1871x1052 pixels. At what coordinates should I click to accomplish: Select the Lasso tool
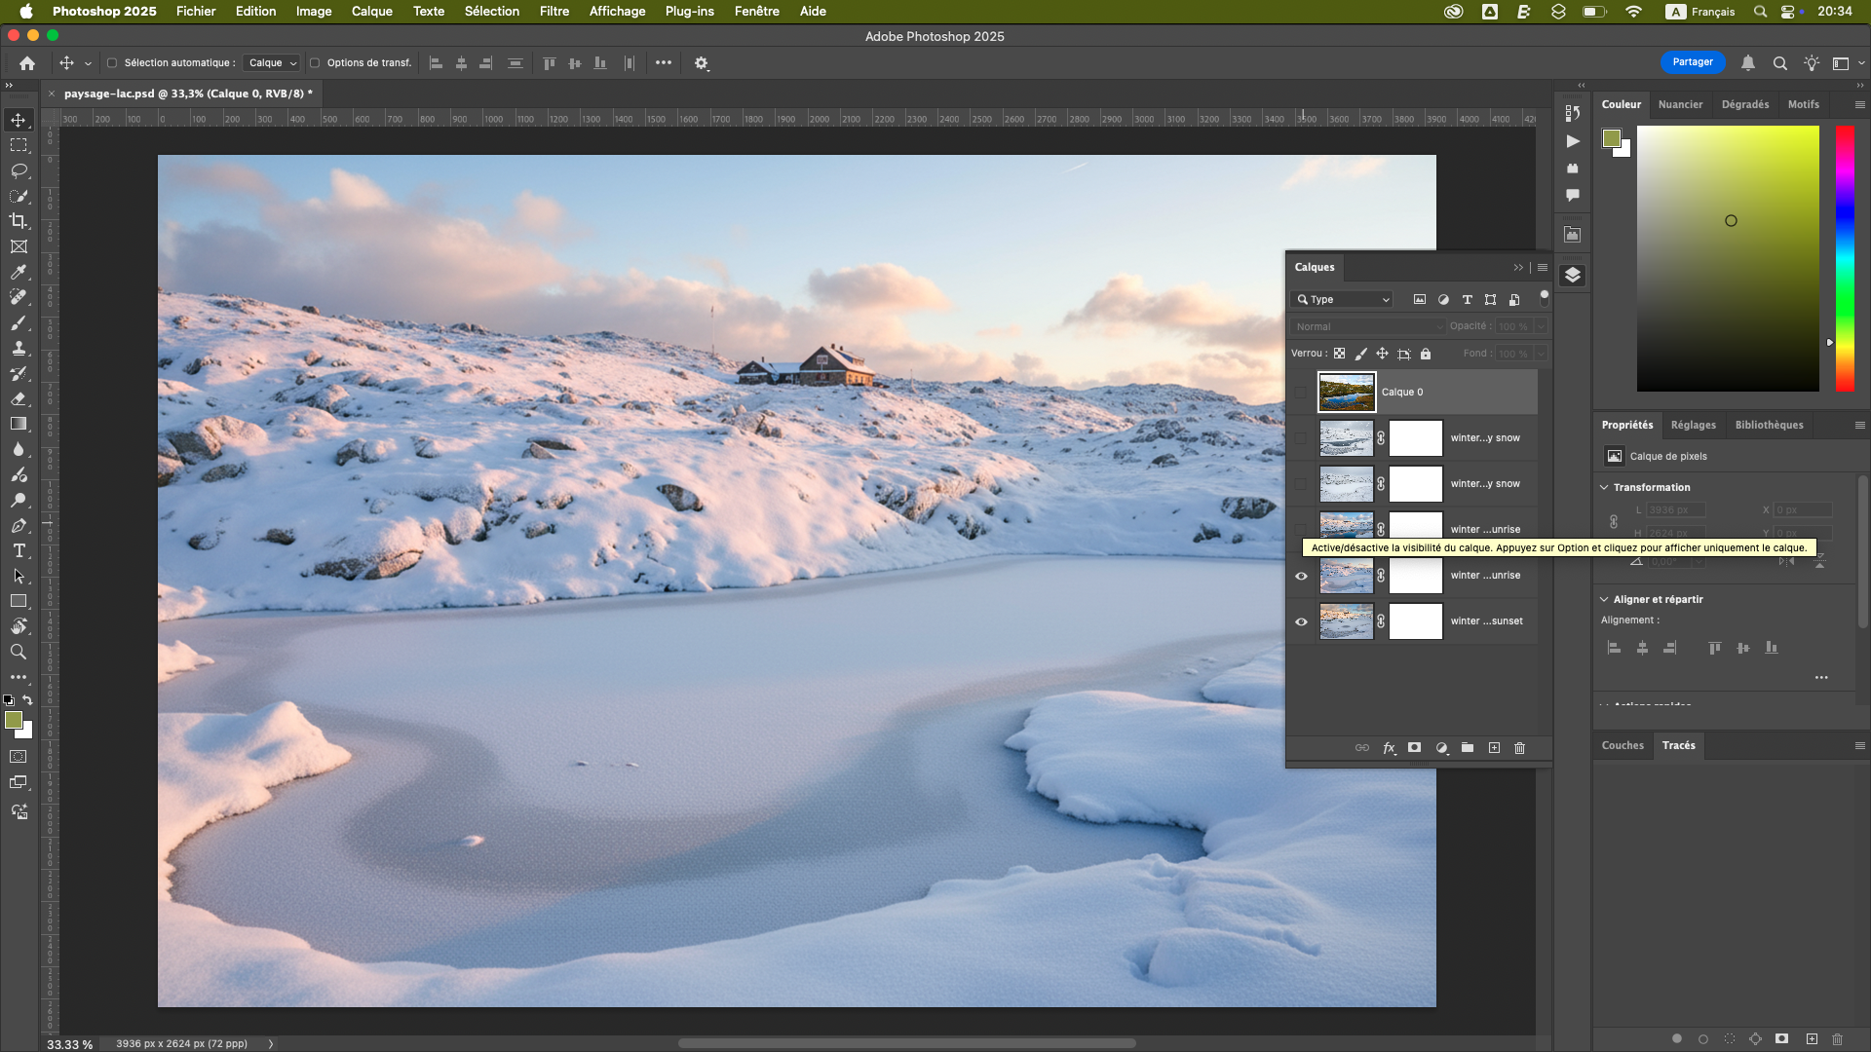tap(19, 170)
